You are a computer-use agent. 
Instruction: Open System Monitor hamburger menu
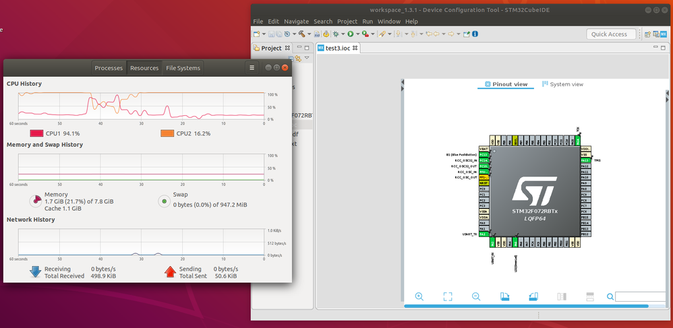(252, 68)
